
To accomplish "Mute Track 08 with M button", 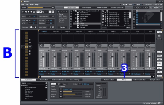I will pyautogui.click(x=123, y=45).
